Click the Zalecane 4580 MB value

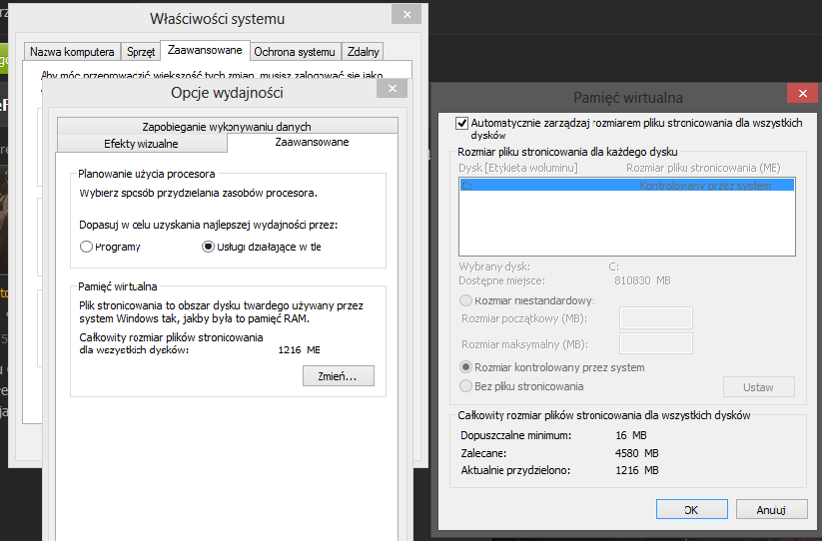[636, 453]
